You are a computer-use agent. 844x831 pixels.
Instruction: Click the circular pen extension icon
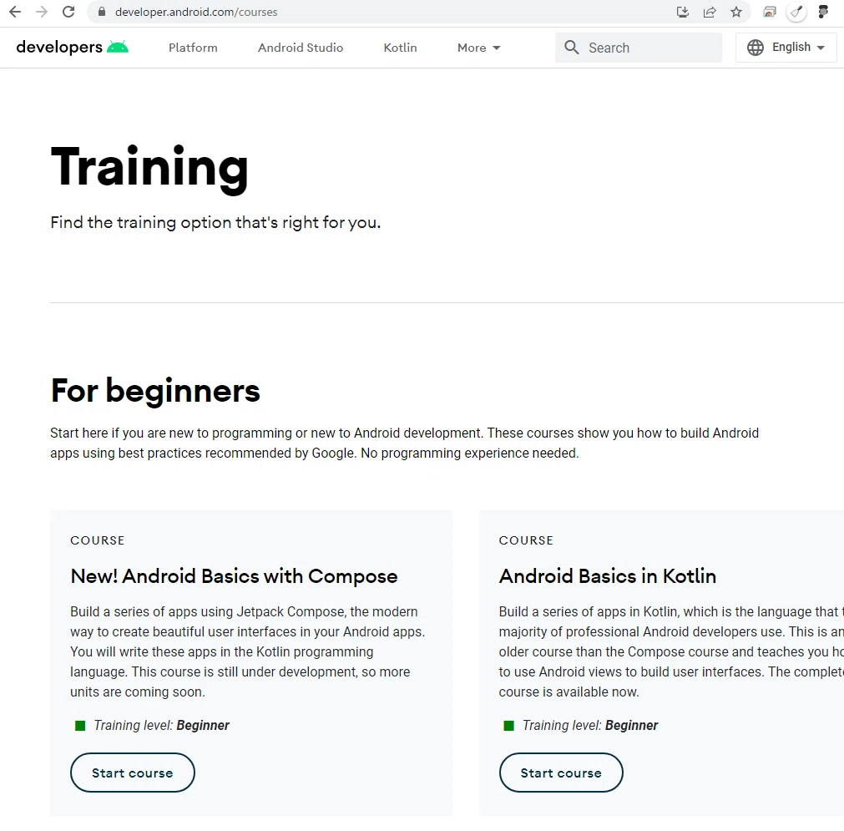[x=796, y=12]
